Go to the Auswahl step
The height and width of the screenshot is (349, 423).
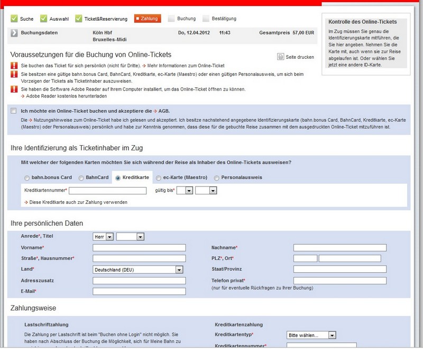click(59, 19)
